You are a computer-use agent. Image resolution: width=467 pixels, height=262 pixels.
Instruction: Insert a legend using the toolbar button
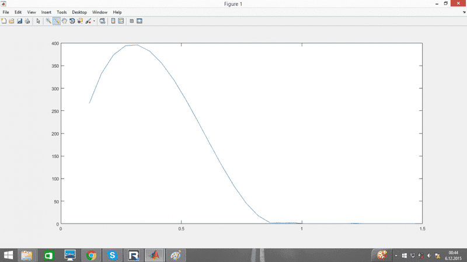121,21
